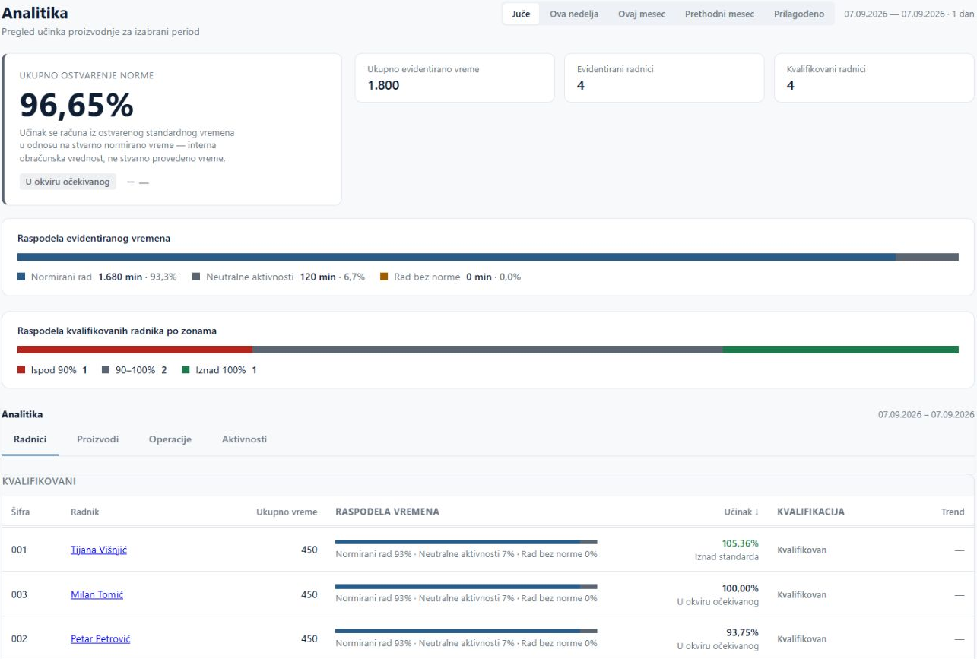Click the green Iznad 100% legend swatch
The image size is (977, 659).
click(186, 370)
